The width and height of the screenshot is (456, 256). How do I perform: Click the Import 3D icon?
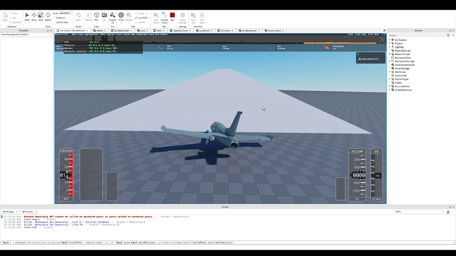tap(112, 15)
